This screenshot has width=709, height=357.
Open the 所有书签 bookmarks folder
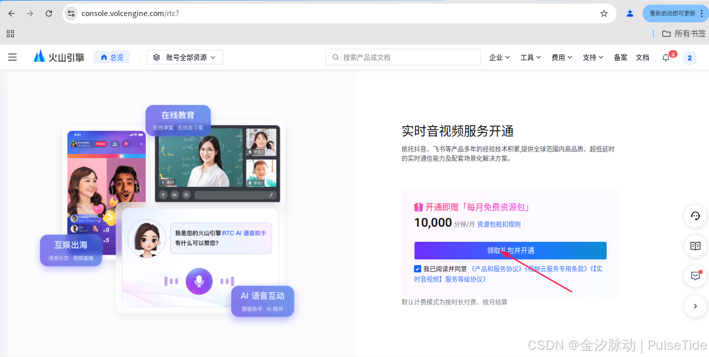tap(684, 34)
